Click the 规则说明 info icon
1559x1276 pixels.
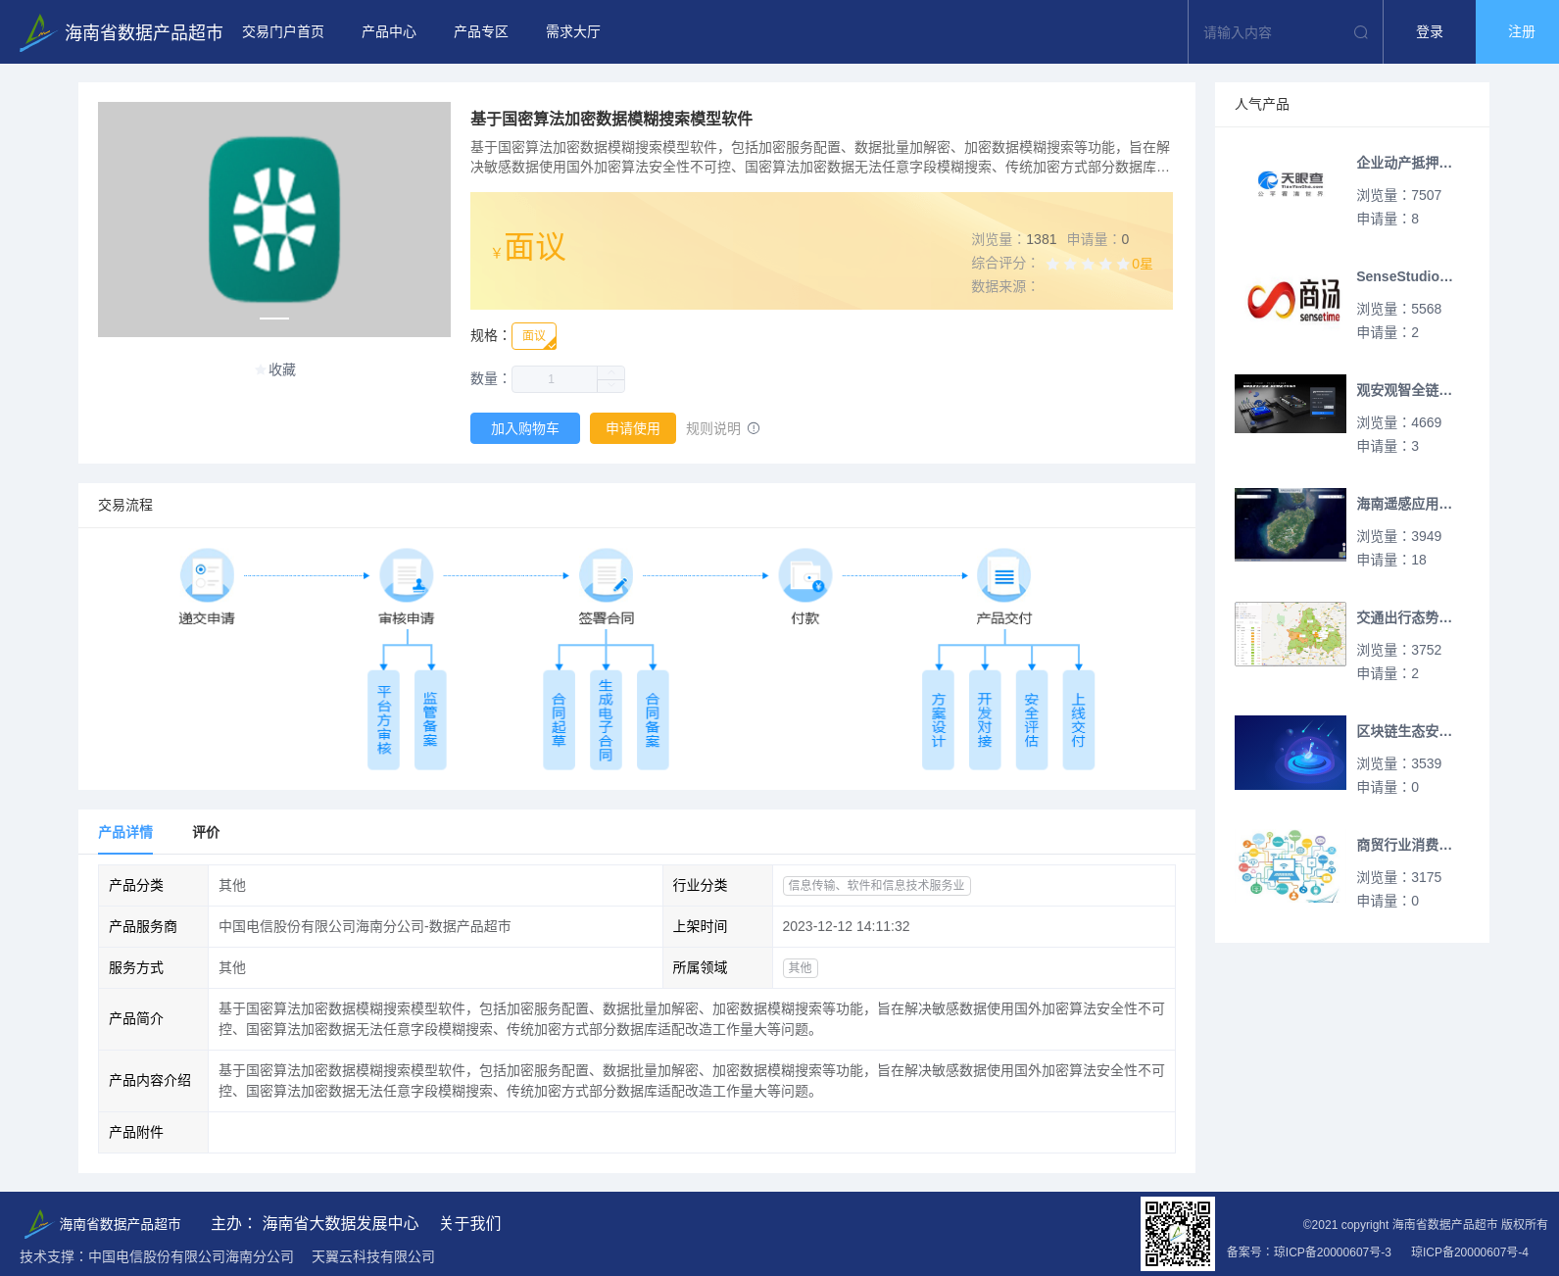(x=754, y=428)
